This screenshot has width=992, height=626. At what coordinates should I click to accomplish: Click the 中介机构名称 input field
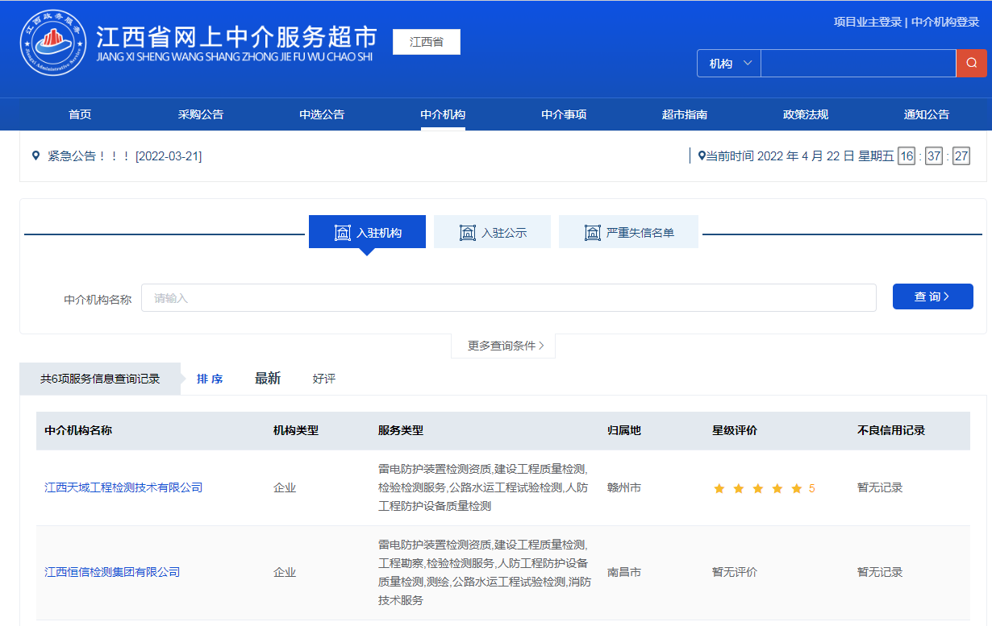[x=508, y=297]
